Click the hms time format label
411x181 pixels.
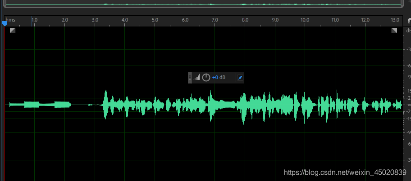click(10, 20)
